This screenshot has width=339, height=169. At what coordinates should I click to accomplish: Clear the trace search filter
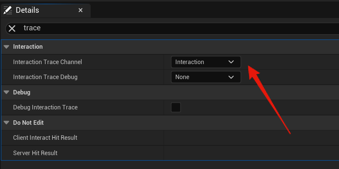(x=12, y=28)
